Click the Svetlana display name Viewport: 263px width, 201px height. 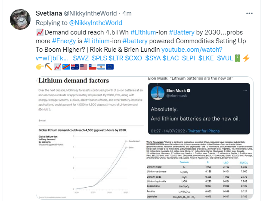[x=49, y=13]
